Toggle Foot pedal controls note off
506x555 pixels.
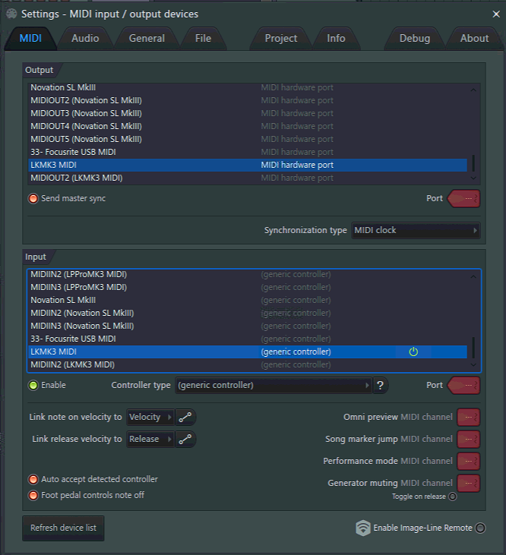(x=33, y=495)
